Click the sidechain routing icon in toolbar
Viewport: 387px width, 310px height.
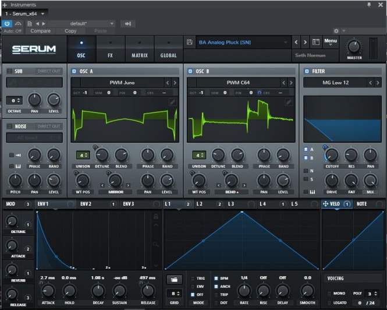pyautogui.click(x=128, y=24)
